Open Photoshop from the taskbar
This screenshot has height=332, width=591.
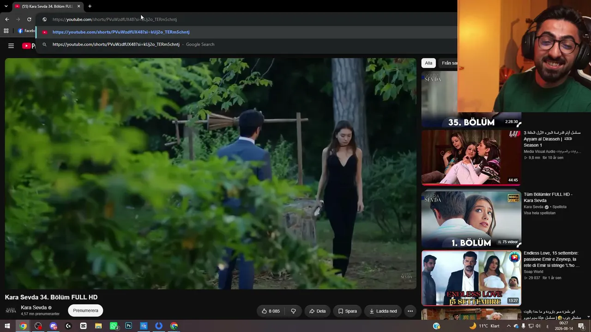pos(129,326)
